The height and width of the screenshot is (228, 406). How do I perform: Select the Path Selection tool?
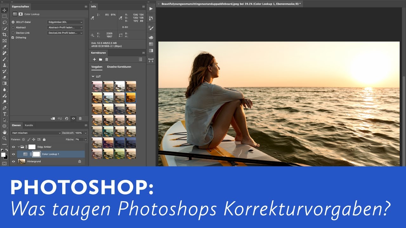coord(4,120)
